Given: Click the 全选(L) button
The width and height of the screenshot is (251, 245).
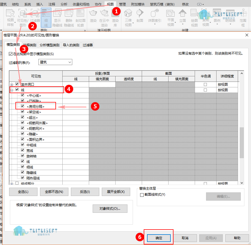Looking at the screenshot, I should pos(23,192).
